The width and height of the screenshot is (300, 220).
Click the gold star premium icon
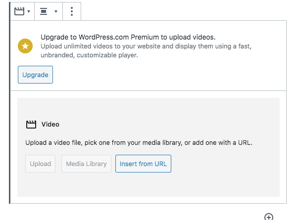click(x=25, y=46)
